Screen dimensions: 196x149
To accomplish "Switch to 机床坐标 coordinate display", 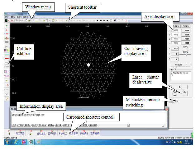I will coord(176,26).
